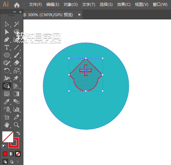Activate the Zoom magnifier tool
The image size is (171, 165).
[17, 125]
